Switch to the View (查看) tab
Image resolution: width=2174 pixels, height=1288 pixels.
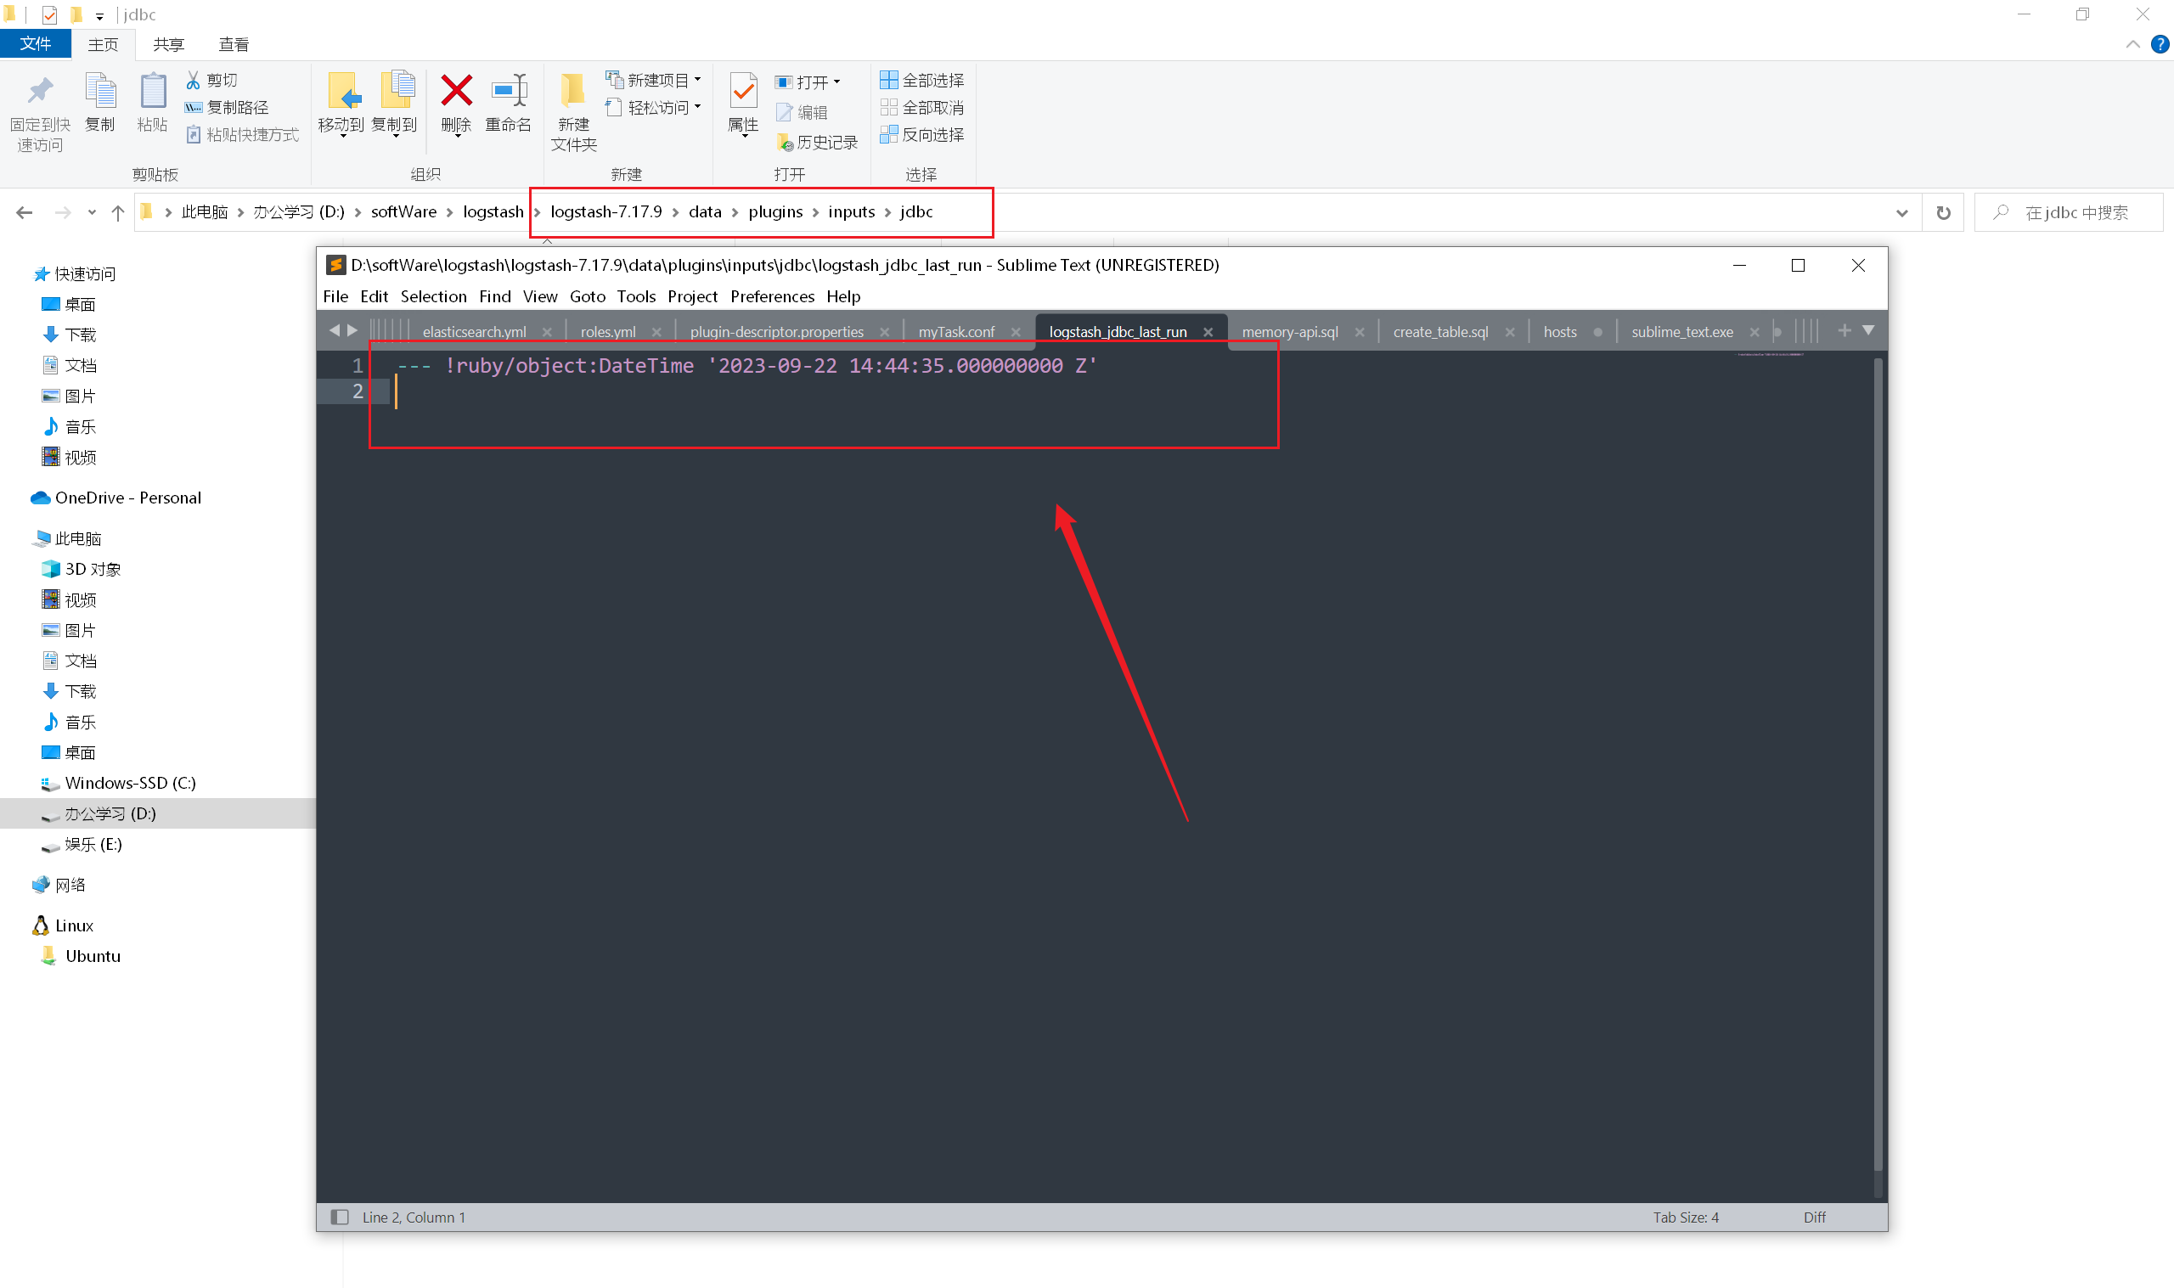pyautogui.click(x=234, y=44)
